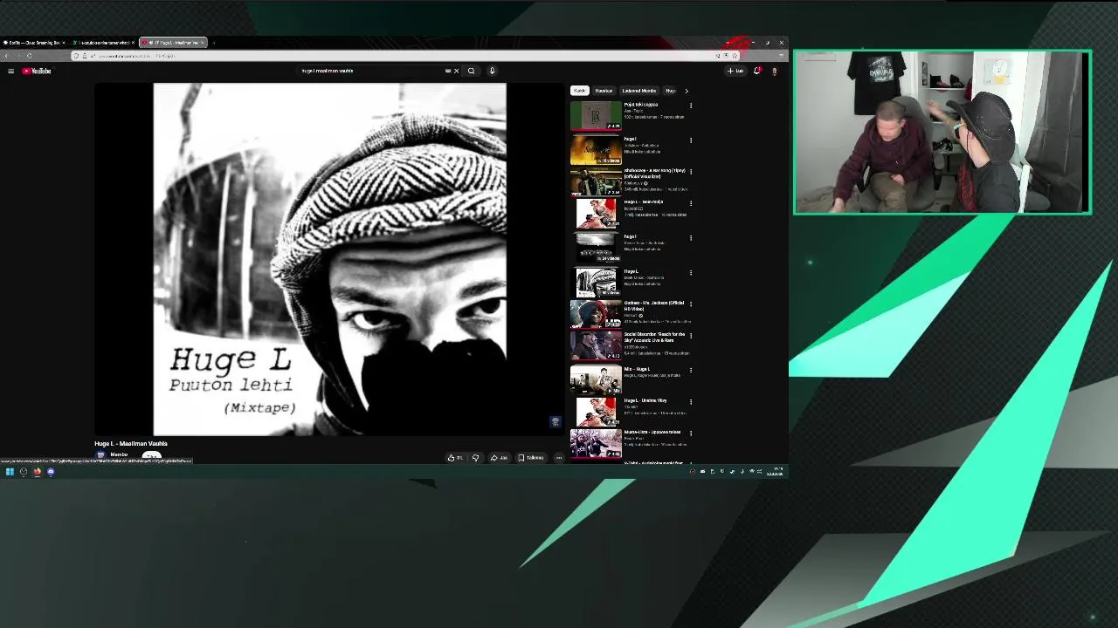Open a new browser tab

[x=214, y=42]
